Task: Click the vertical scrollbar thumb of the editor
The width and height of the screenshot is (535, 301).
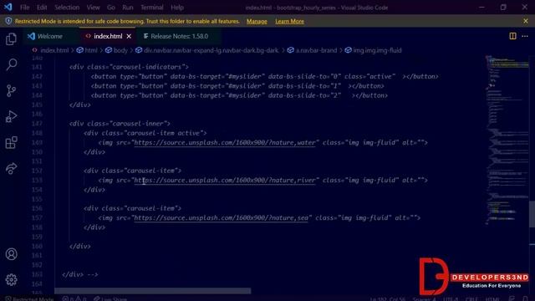Action: click(x=532, y=214)
